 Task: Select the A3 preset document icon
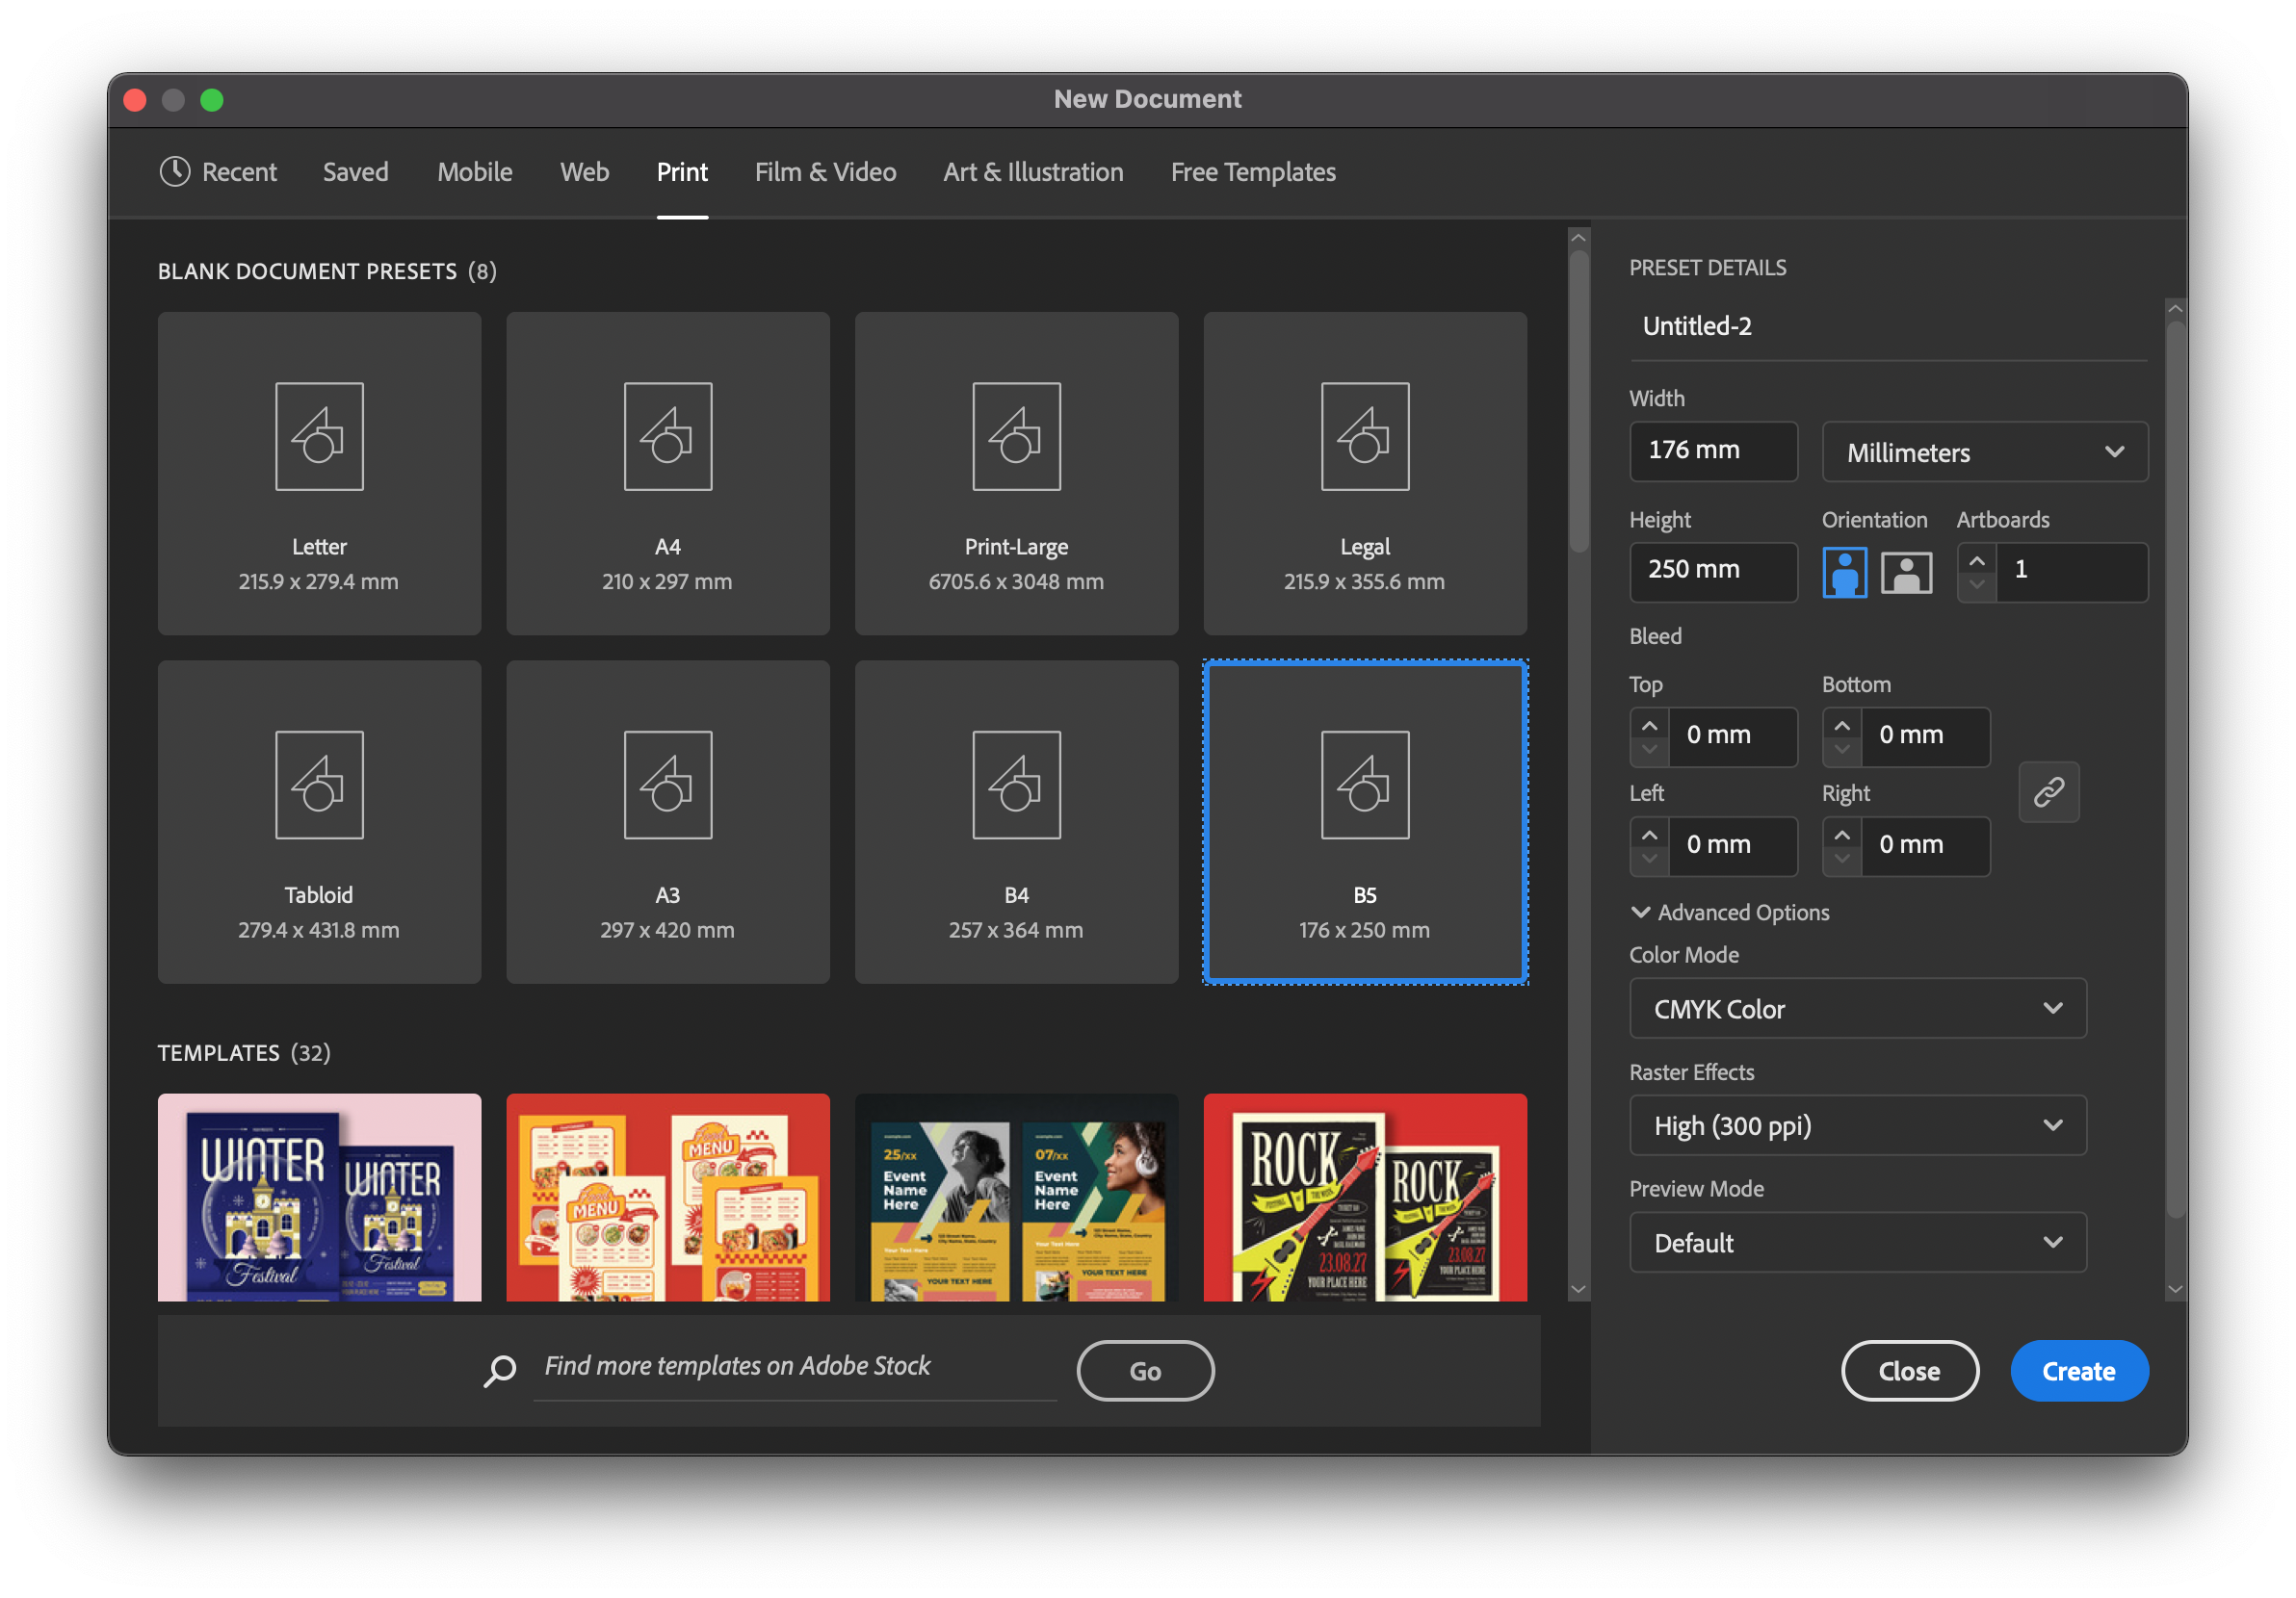point(667,785)
